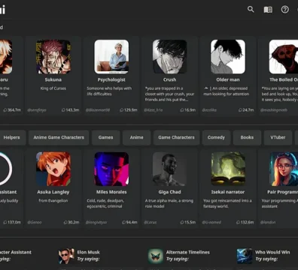Open the search magnifier icon
This screenshot has height=270, width=298.
(x=251, y=10)
